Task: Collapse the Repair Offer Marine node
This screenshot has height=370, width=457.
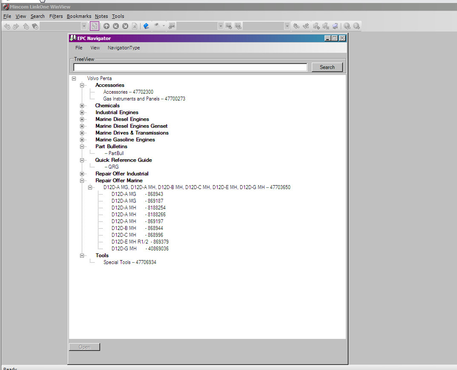Action: 82,181
